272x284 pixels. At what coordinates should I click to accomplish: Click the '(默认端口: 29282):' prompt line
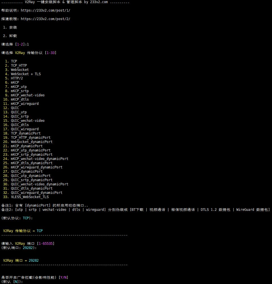pyautogui.click(x=19, y=248)
